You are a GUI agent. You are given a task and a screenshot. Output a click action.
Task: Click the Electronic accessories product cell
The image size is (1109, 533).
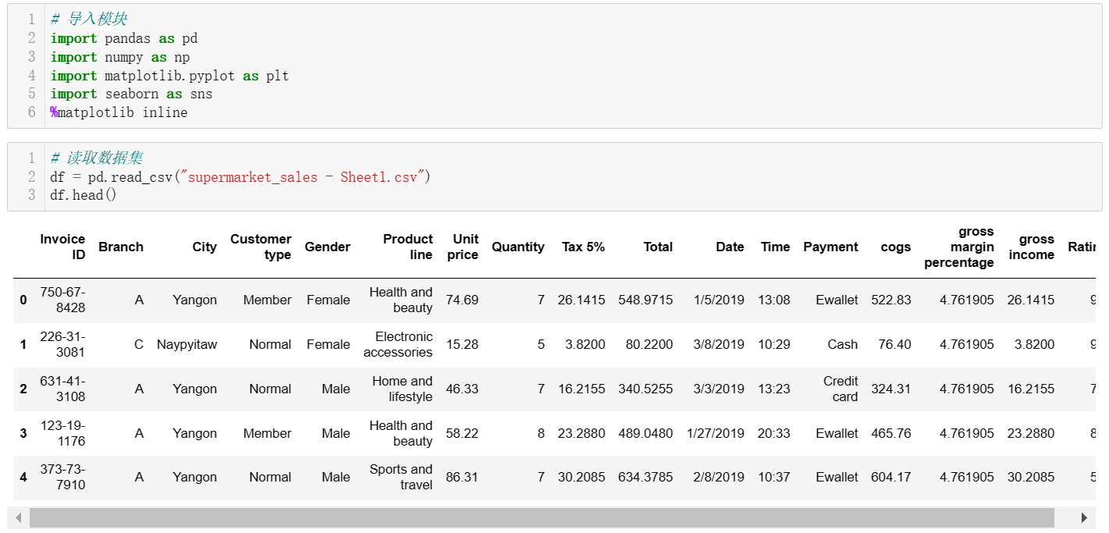(398, 345)
